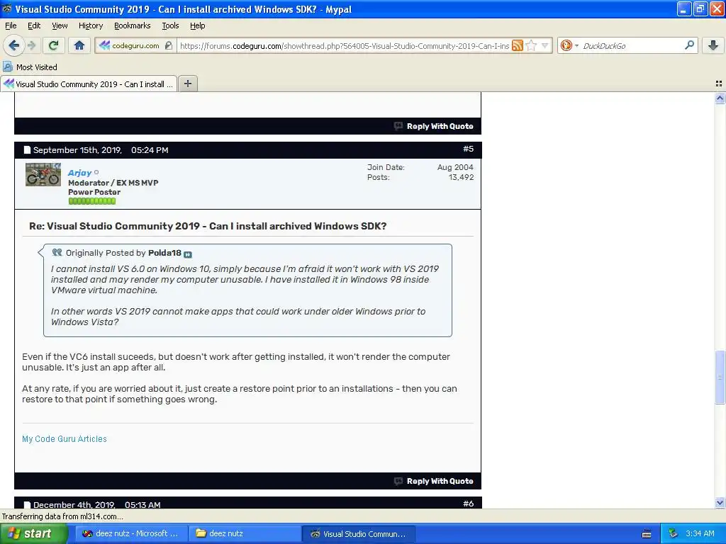
Task: Switch to deez nutz folder taskbar window
Action: 245,533
